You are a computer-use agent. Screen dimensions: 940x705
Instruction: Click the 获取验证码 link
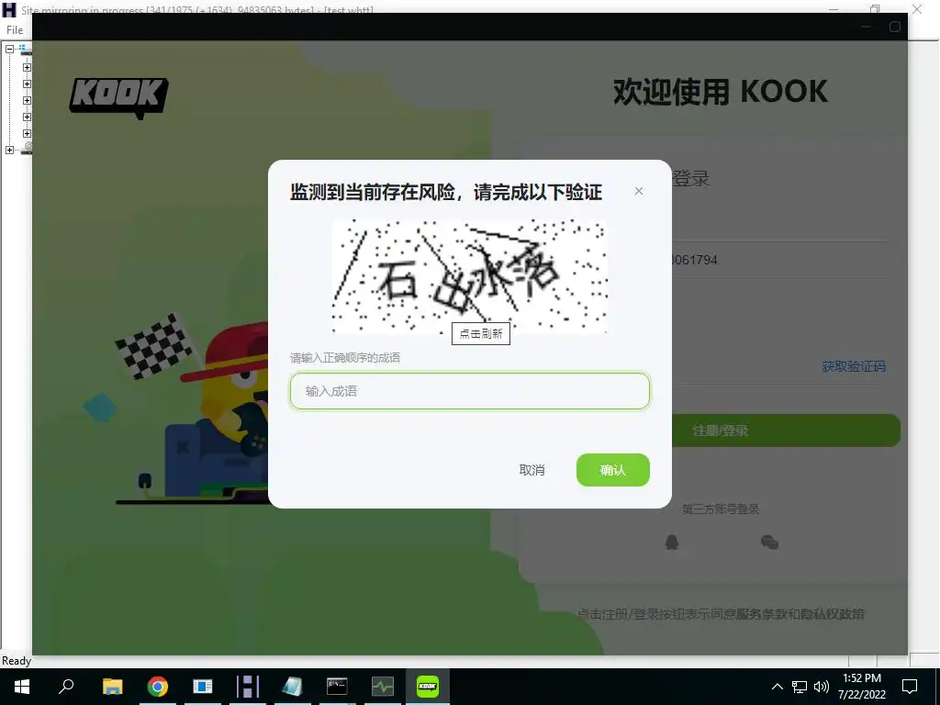[x=853, y=366]
